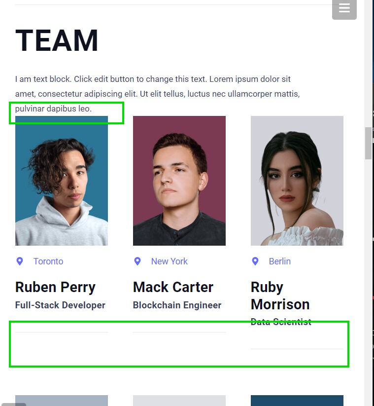374x406 pixels.
Task: Click the TEAM page heading
Action: pos(57,40)
